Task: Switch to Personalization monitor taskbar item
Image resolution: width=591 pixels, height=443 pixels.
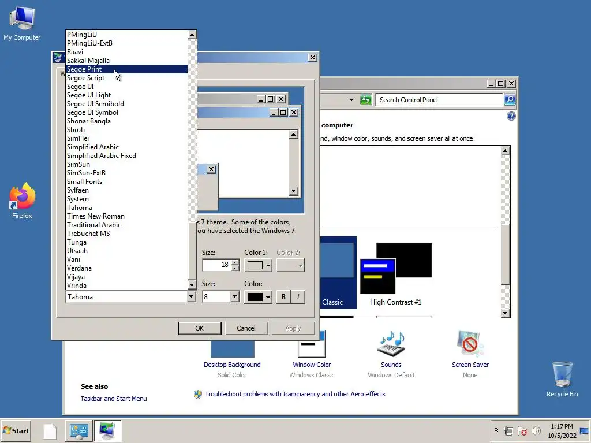Action: tap(107, 431)
